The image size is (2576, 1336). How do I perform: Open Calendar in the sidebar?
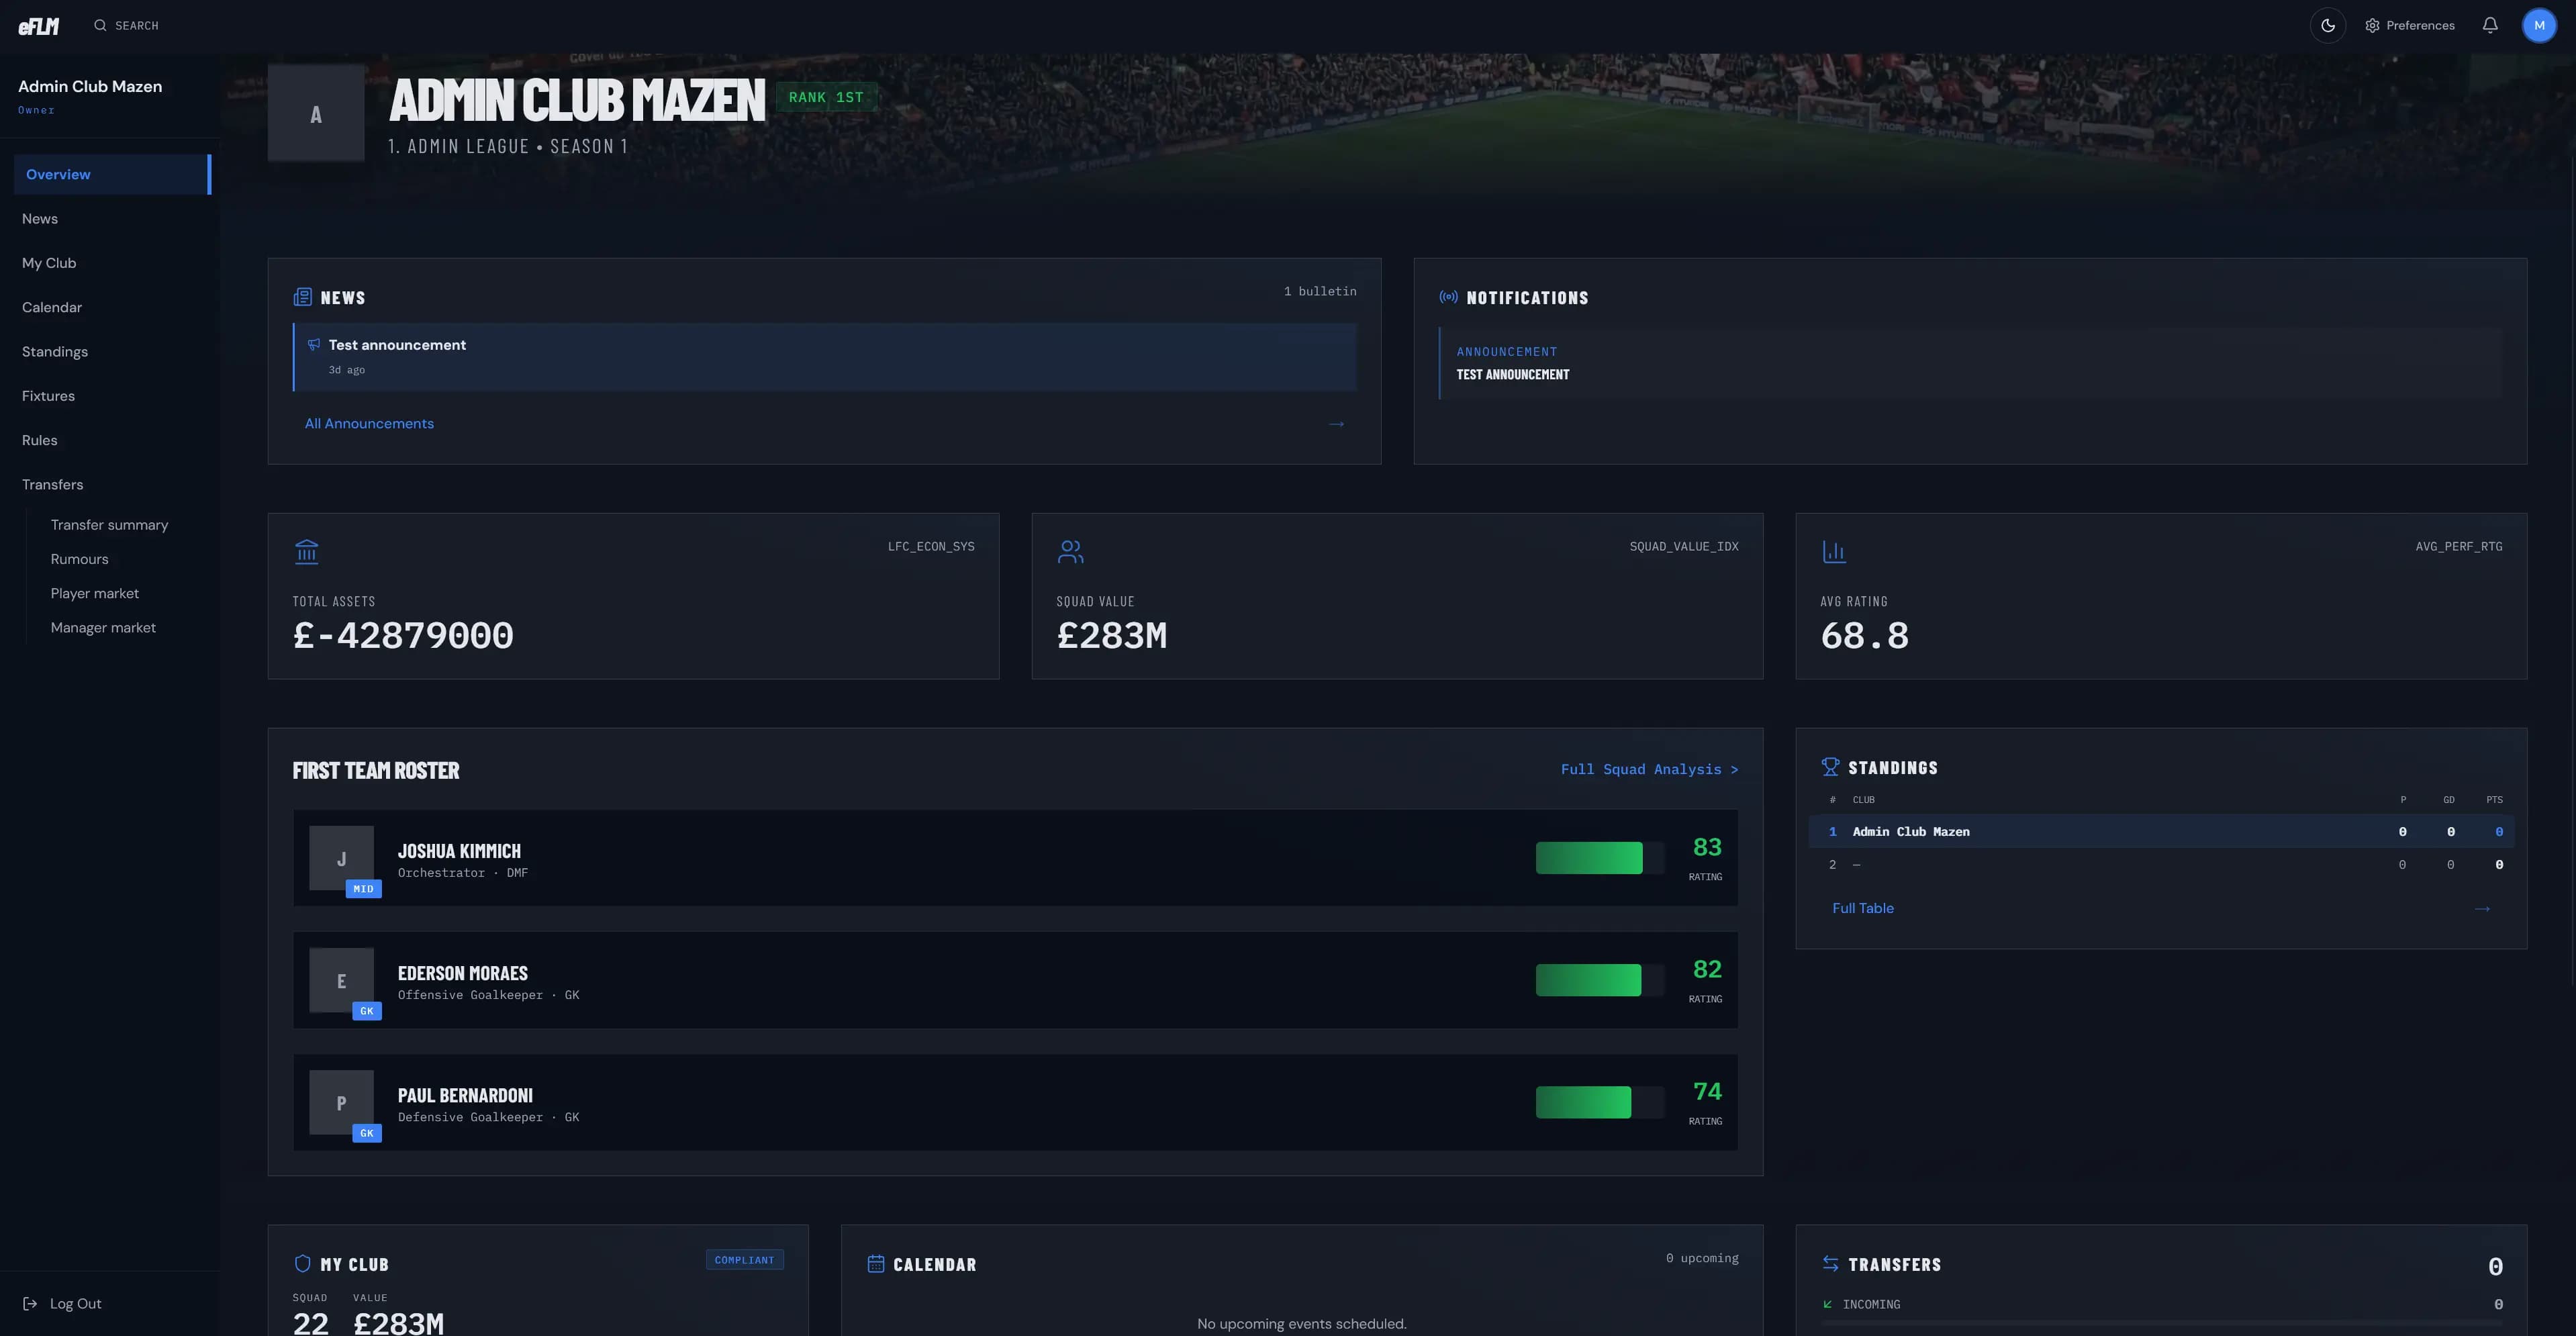point(52,307)
